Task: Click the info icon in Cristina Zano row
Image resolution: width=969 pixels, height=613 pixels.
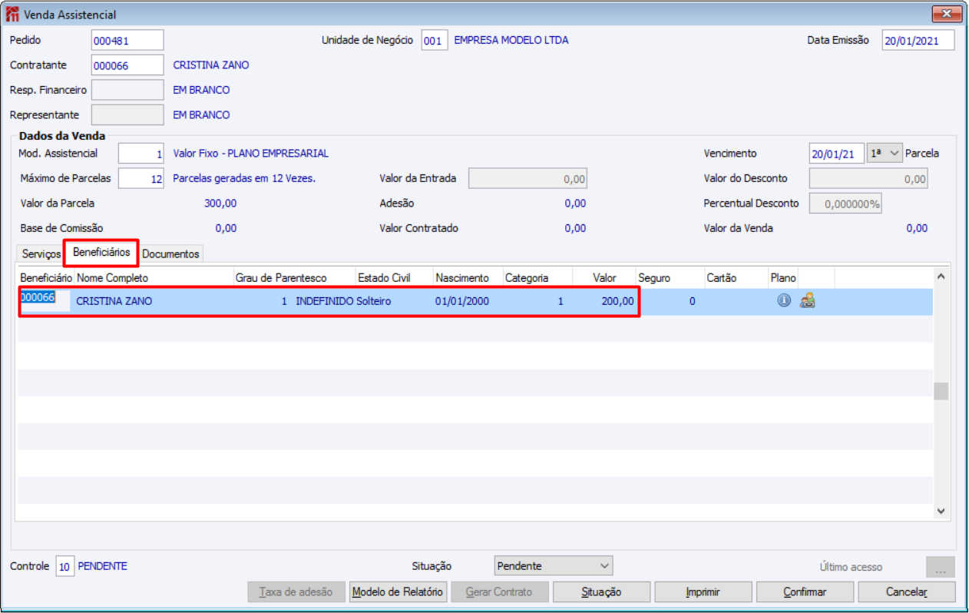Action: (783, 301)
